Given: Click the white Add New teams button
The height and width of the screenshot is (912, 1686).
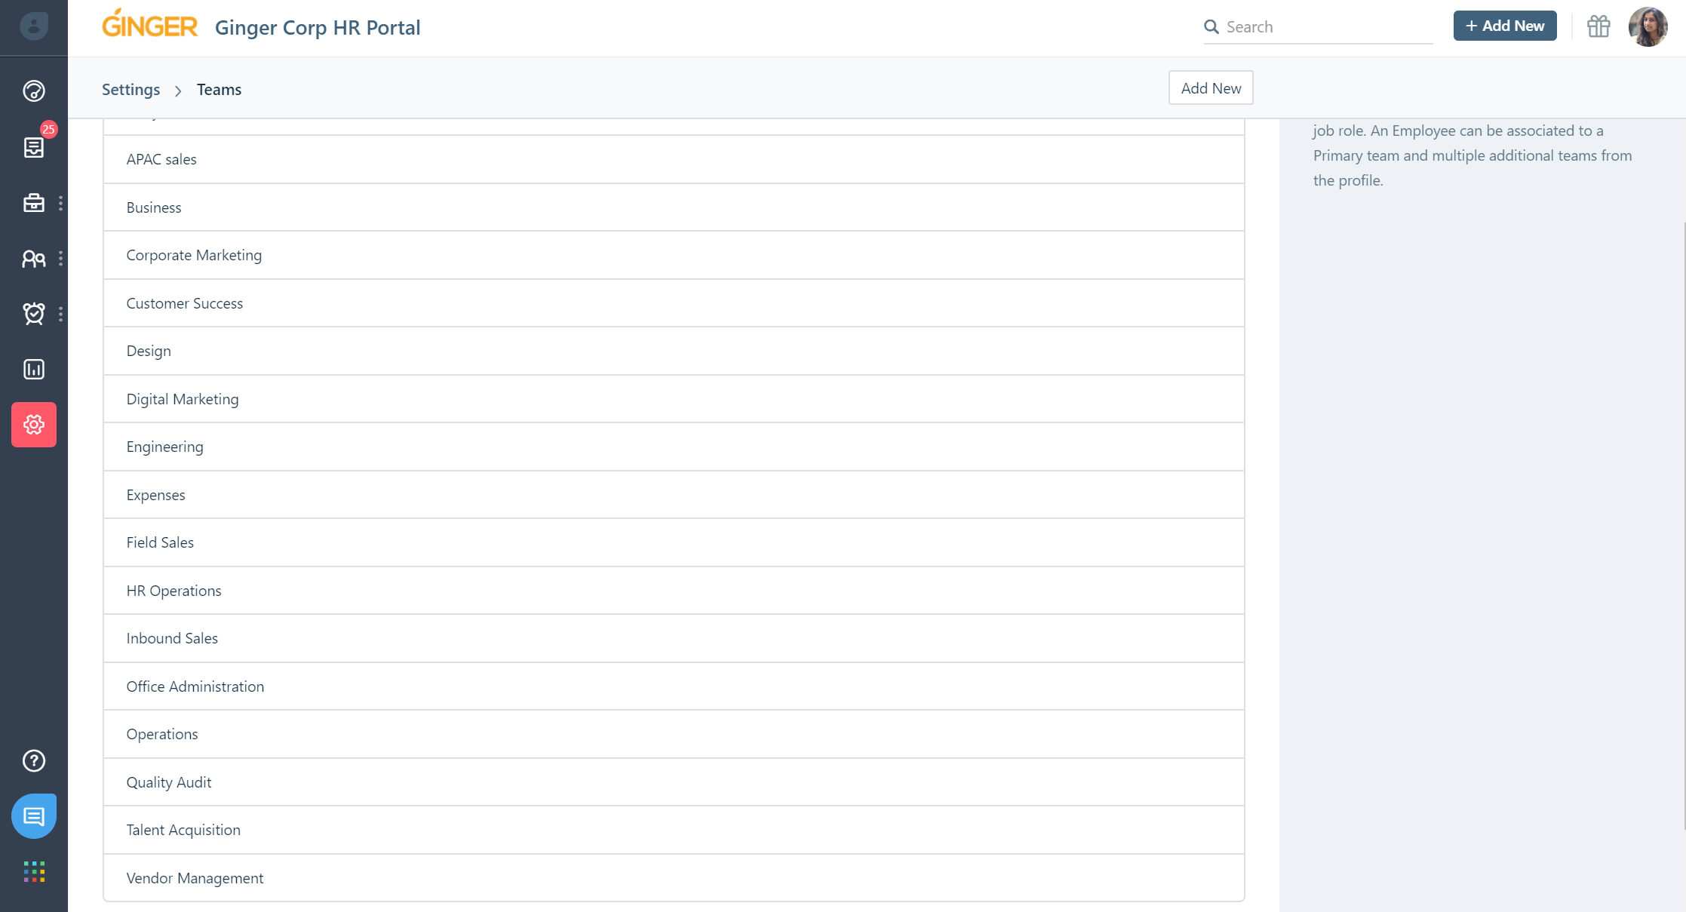Looking at the screenshot, I should [1211, 88].
